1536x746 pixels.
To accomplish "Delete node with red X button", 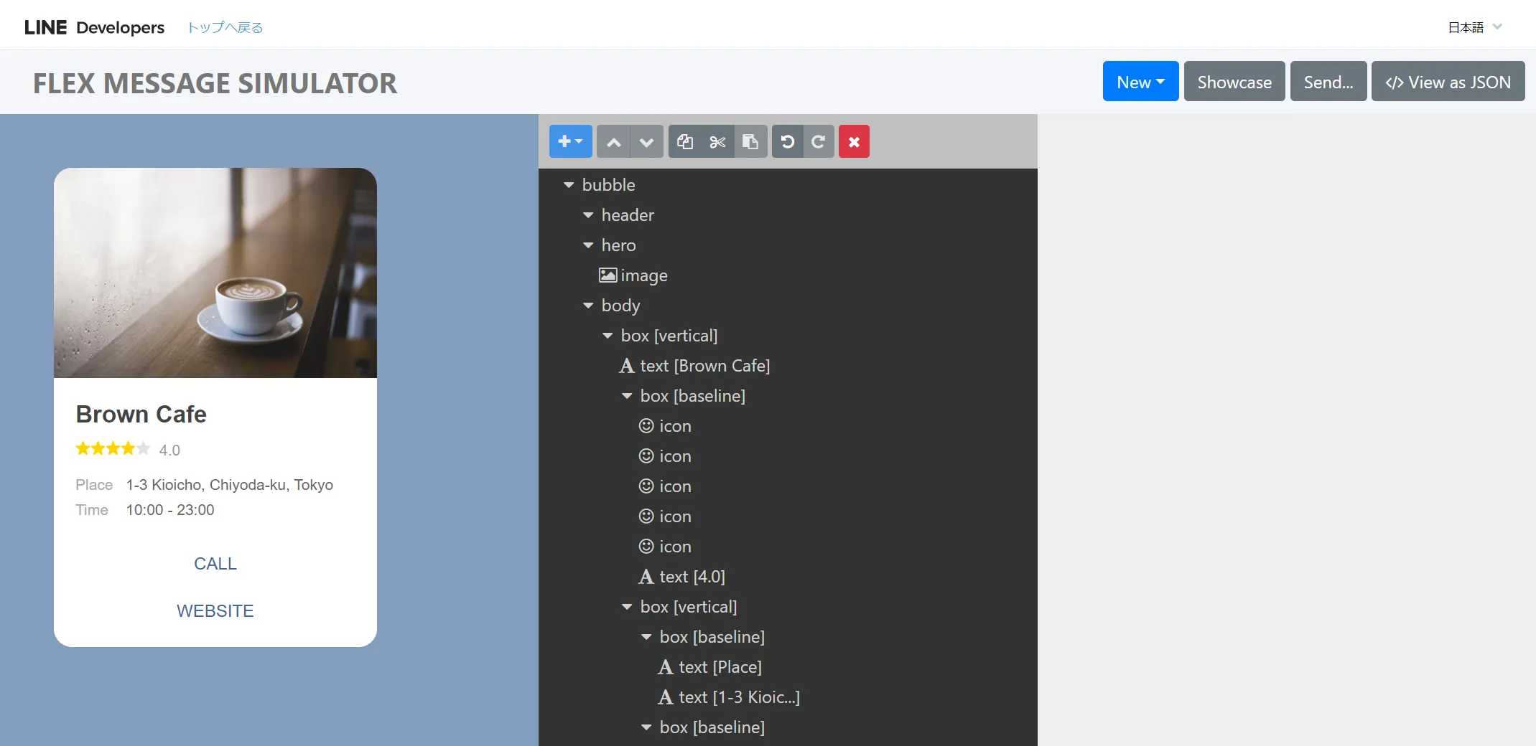I will [854, 141].
